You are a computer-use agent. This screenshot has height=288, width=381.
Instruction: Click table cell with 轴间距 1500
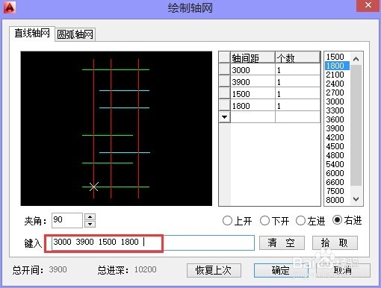tap(253, 94)
